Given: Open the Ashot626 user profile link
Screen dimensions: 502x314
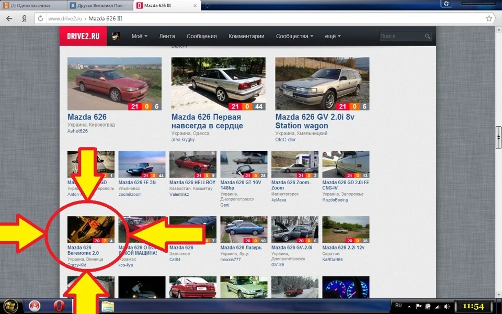Looking at the screenshot, I should point(77,131).
